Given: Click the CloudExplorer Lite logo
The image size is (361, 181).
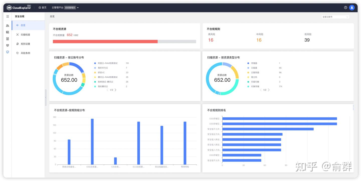Looking at the screenshot, I should point(19,8).
